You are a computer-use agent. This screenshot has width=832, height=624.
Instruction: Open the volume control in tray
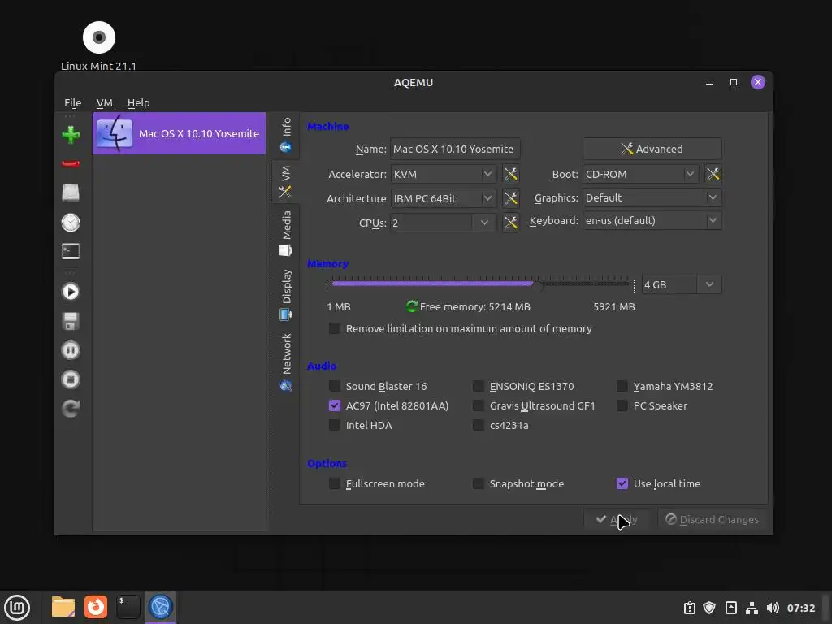click(773, 608)
